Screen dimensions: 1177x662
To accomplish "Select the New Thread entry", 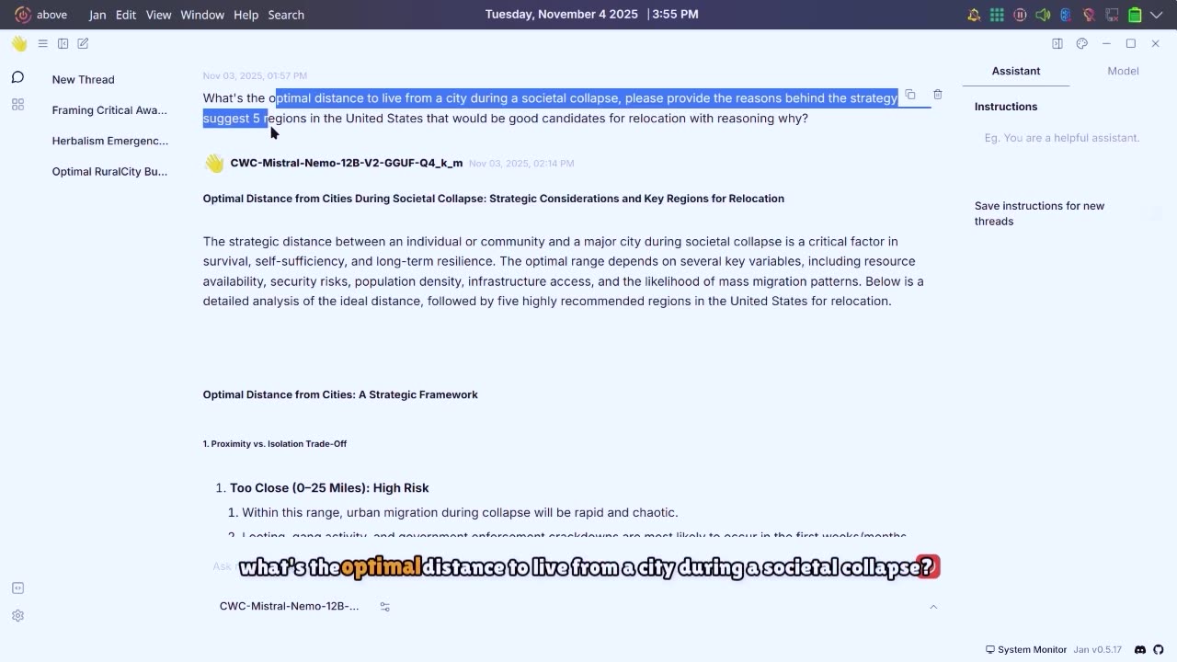I will [84, 80].
